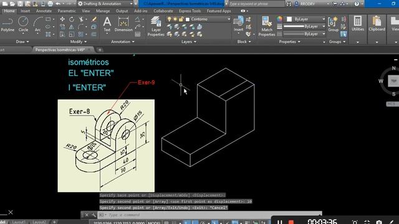Insert a Table from Annotation panel
The width and height of the screenshot is (399, 224).
[x=138, y=34]
